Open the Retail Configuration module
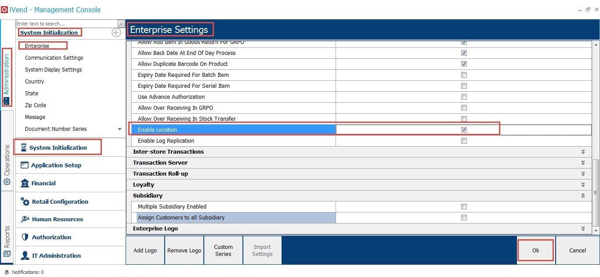This screenshot has height=277, width=600. 71,201
